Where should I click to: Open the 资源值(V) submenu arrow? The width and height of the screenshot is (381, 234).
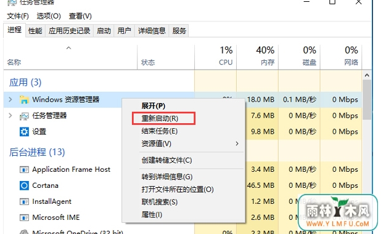point(237,143)
